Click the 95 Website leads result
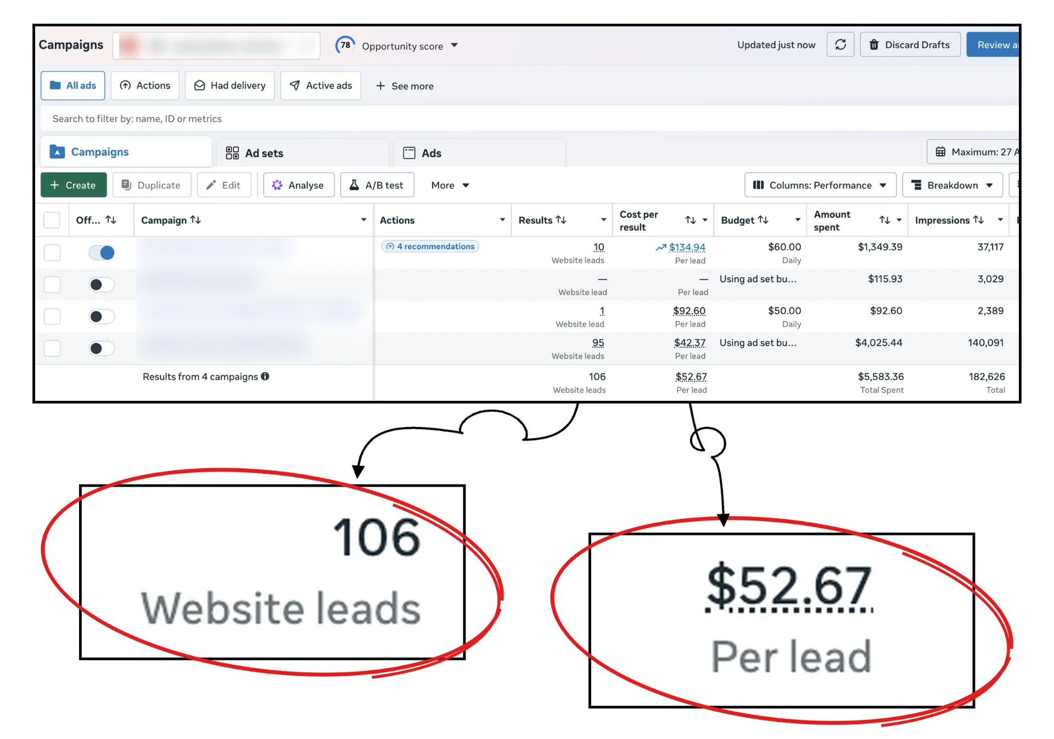 point(598,343)
